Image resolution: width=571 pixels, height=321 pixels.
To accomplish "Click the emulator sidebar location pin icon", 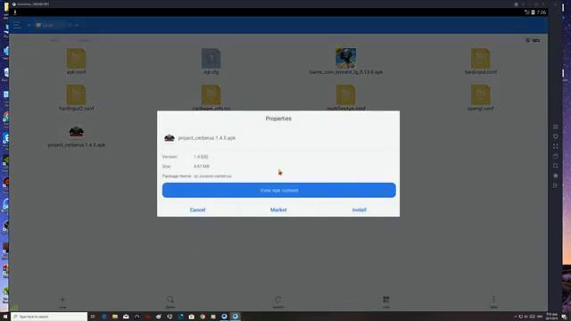I will [555, 136].
